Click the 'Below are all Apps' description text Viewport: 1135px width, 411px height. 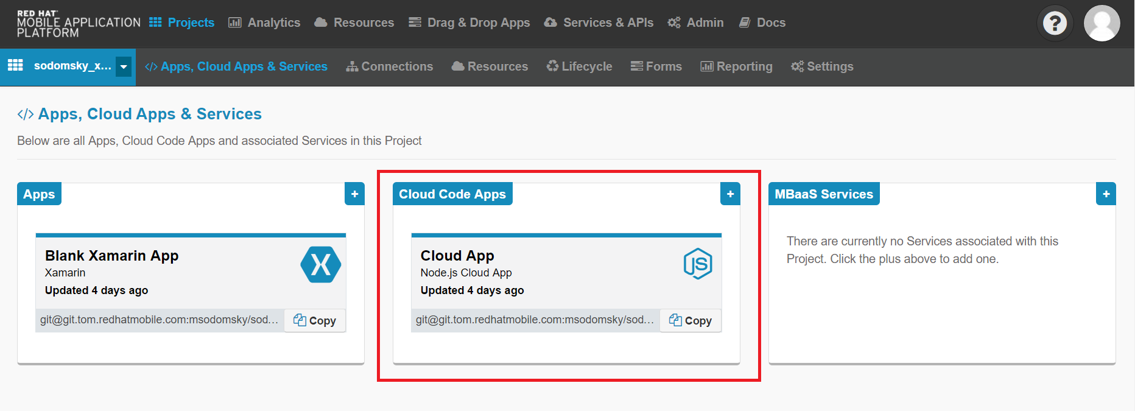[219, 141]
